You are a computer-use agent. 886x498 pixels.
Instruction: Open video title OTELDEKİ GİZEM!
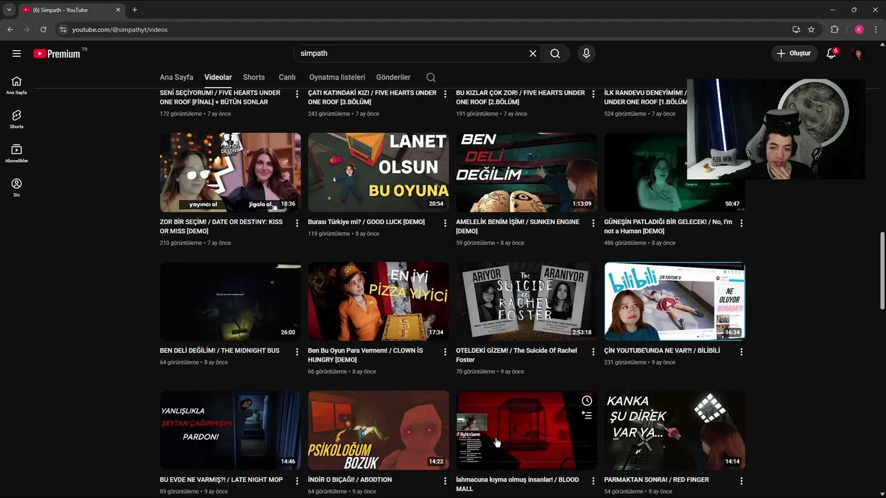516,355
